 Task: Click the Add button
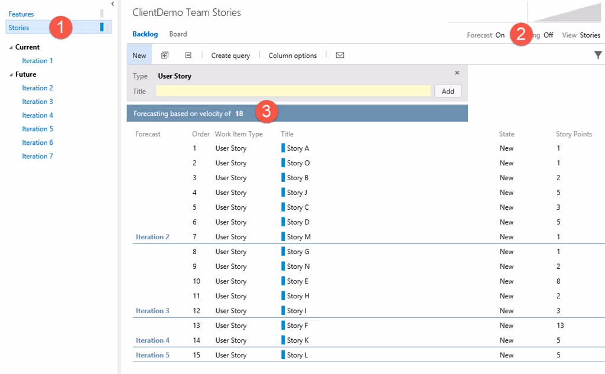(x=448, y=91)
